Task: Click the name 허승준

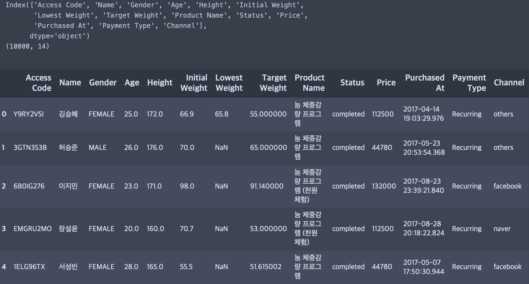Action: (68, 147)
